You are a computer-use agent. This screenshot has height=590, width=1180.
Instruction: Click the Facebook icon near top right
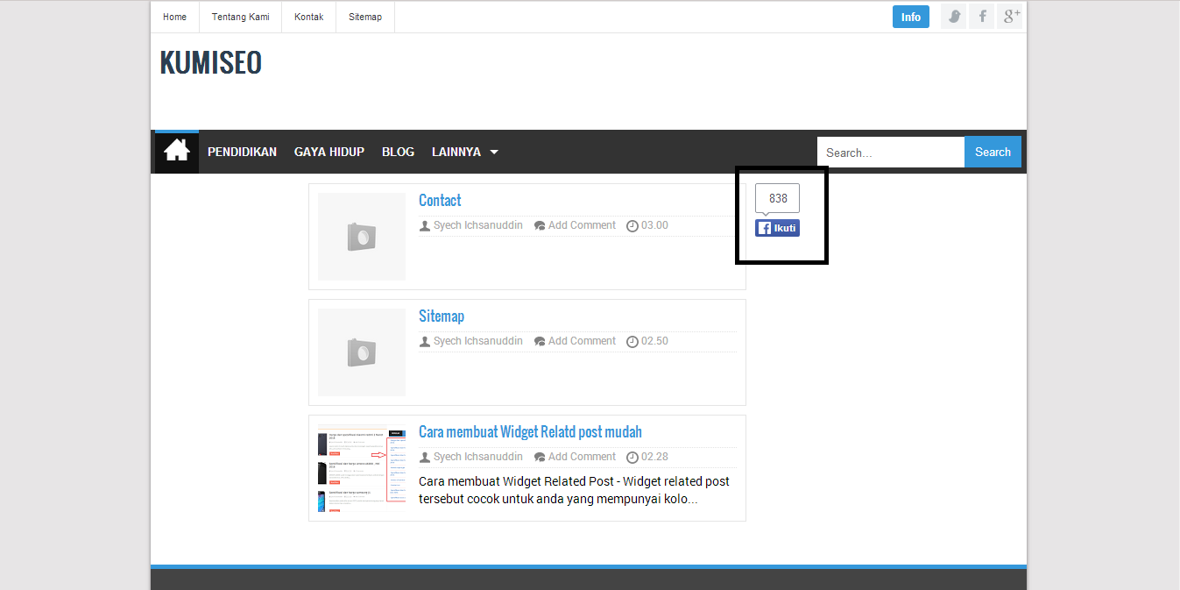(x=981, y=16)
